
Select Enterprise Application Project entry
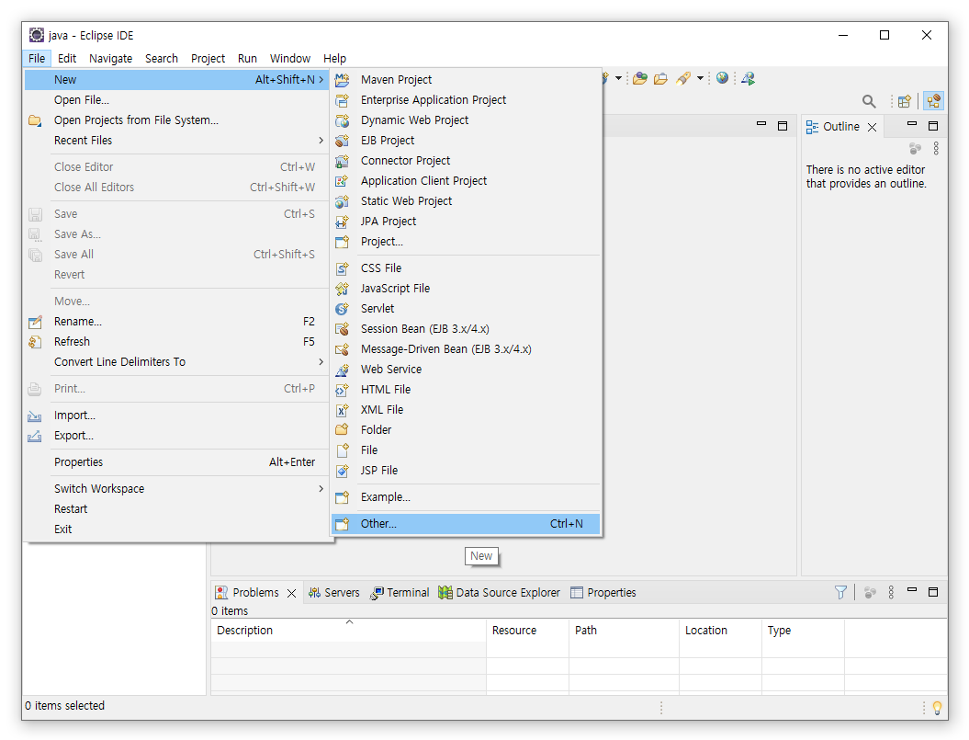pos(466,100)
